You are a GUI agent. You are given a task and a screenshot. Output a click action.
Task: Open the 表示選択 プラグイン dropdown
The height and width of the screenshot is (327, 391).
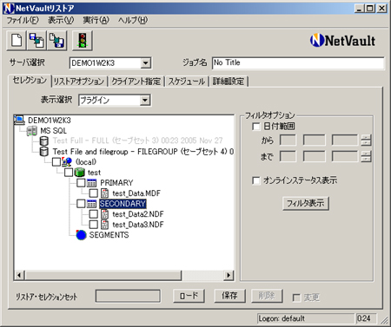[145, 101]
